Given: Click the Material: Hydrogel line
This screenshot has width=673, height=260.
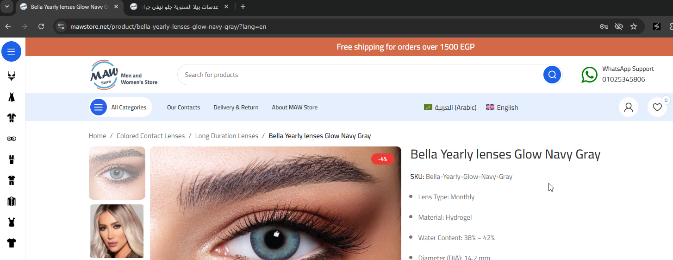Looking at the screenshot, I should (445, 217).
